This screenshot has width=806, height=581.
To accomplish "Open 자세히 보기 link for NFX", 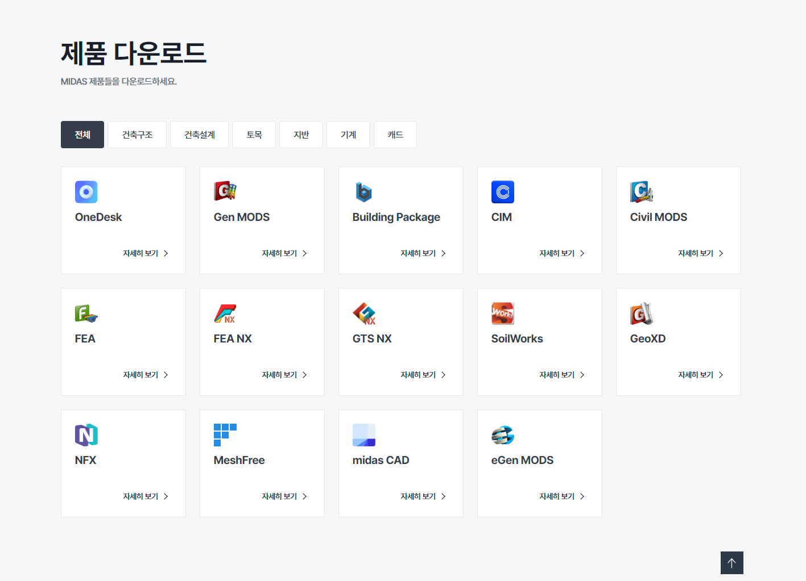I will tap(146, 496).
